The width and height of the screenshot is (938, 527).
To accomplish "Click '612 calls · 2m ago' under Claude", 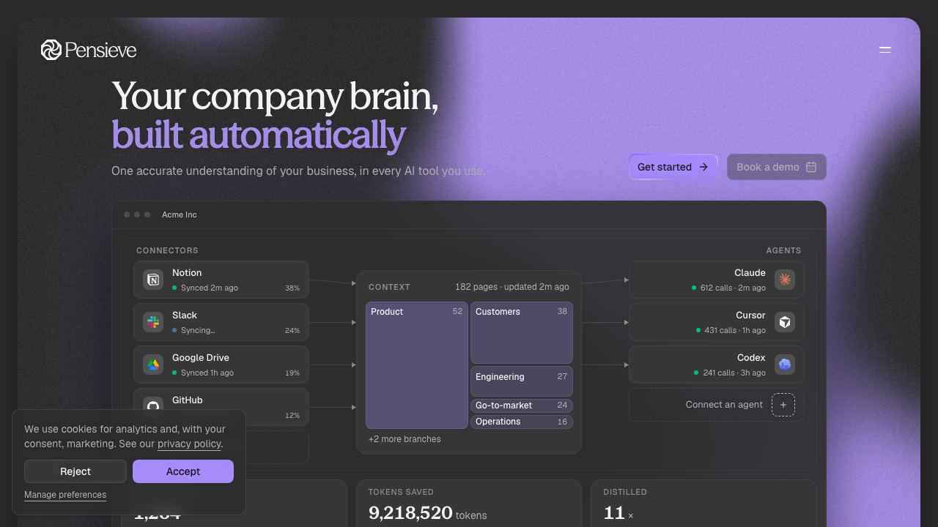I will pos(733,288).
